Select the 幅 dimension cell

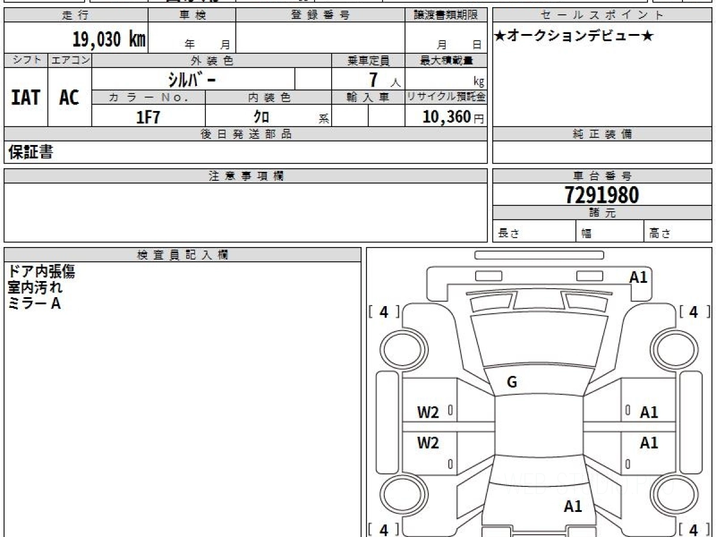tap(610, 232)
